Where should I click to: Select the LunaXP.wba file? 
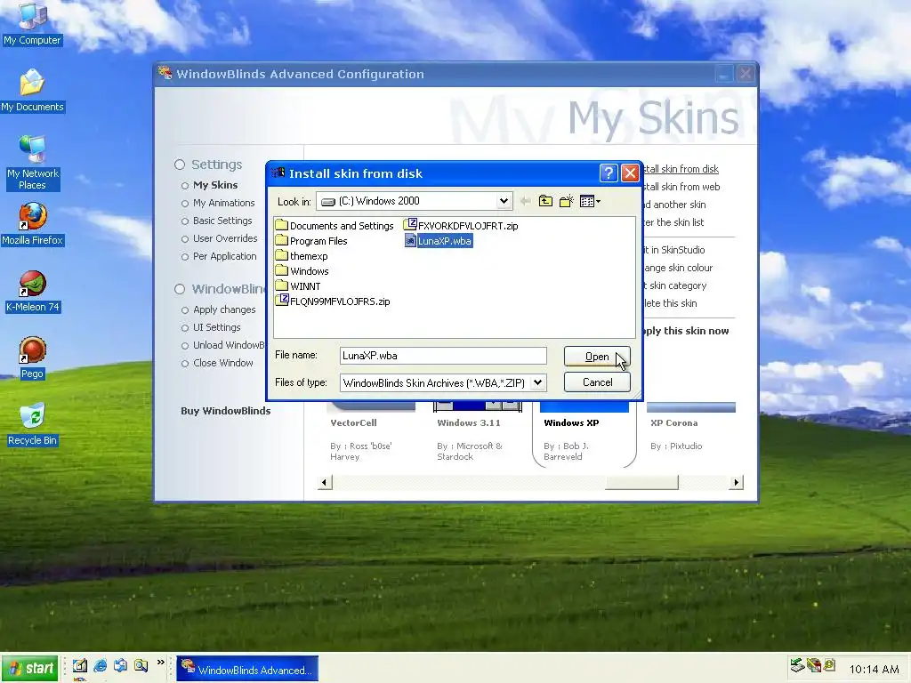[x=439, y=241]
